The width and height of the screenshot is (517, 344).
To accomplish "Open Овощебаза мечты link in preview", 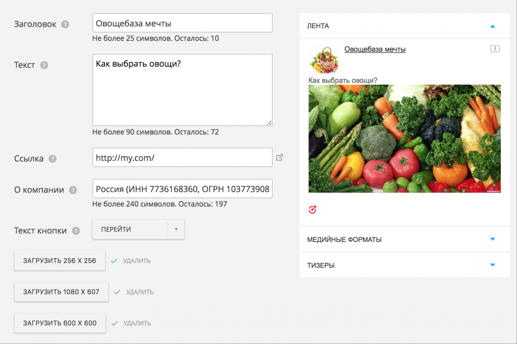I will [375, 49].
